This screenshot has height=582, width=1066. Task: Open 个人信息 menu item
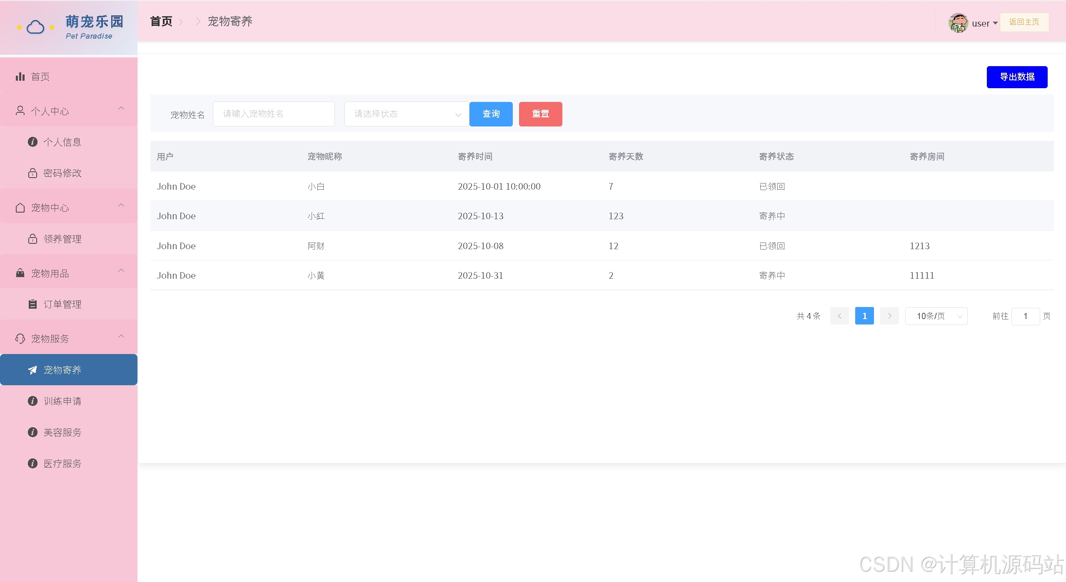pyautogui.click(x=69, y=142)
